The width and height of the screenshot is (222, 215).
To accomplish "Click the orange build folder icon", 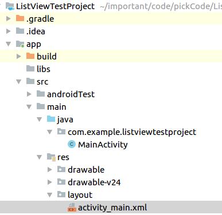I will pyautogui.click(x=30, y=56).
